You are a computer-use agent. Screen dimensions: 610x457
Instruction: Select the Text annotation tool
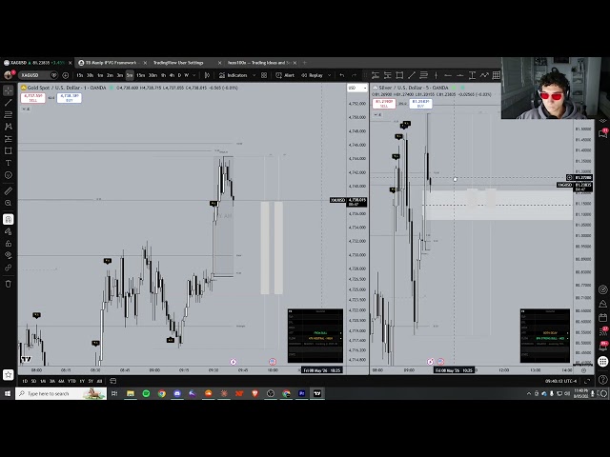click(x=9, y=163)
